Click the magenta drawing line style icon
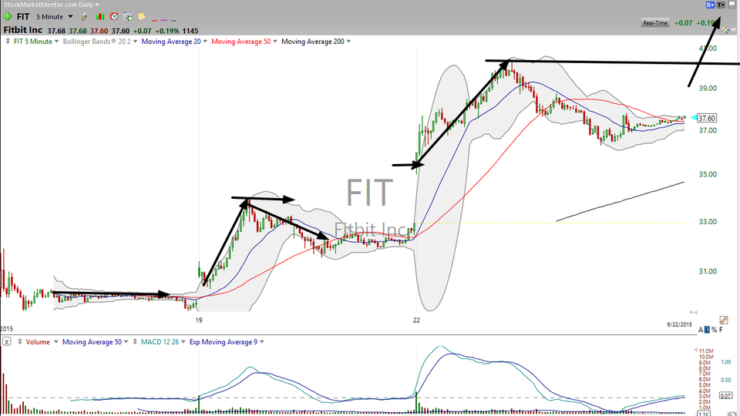This screenshot has width=740, height=416. click(x=164, y=20)
